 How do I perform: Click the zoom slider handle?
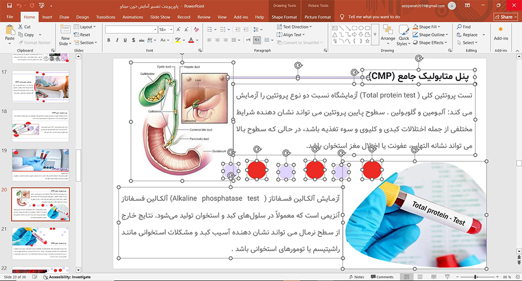point(476,277)
